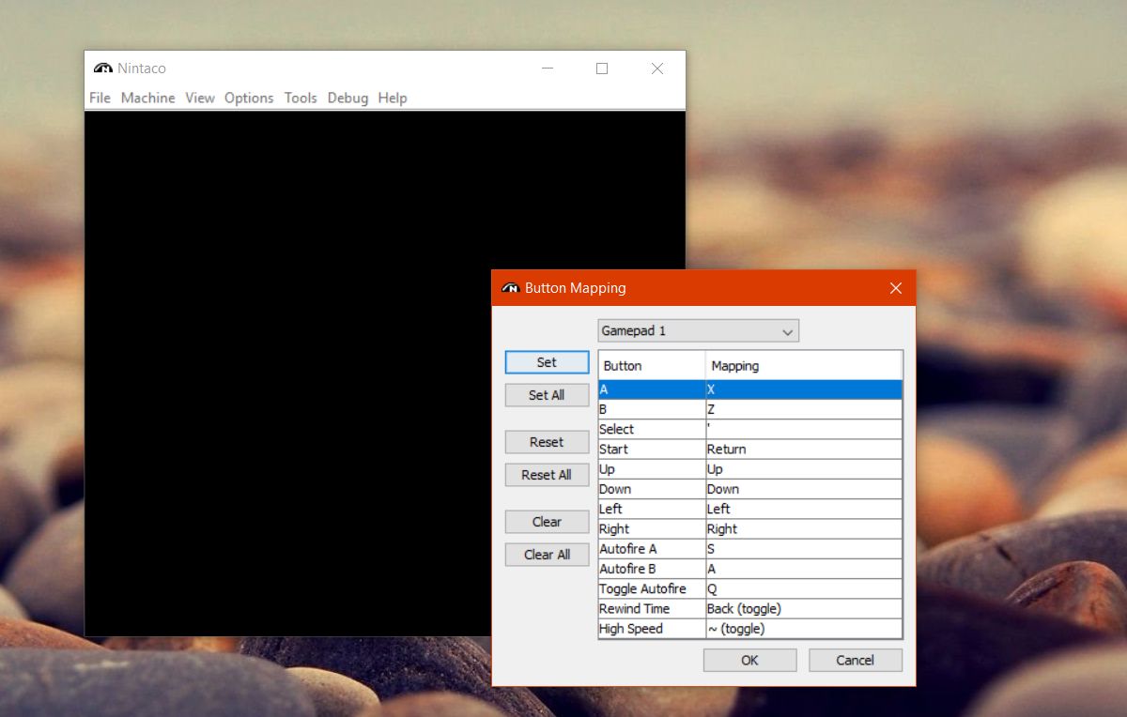This screenshot has height=717, width=1127.
Task: Click the Set All button
Action: (x=547, y=395)
